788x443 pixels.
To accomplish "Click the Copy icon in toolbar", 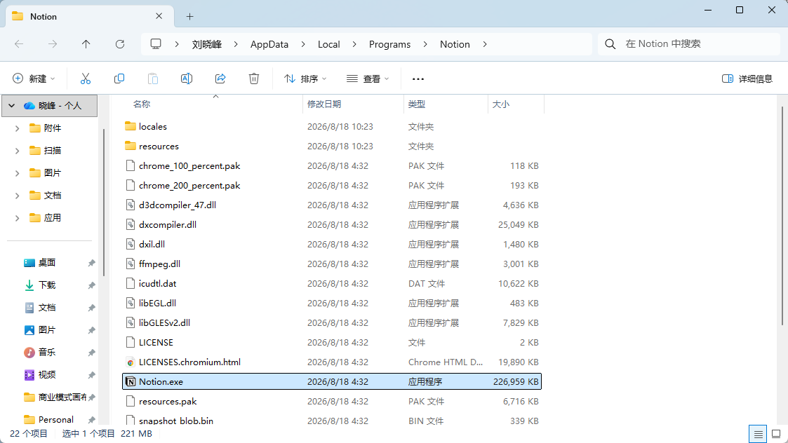I will [x=119, y=79].
